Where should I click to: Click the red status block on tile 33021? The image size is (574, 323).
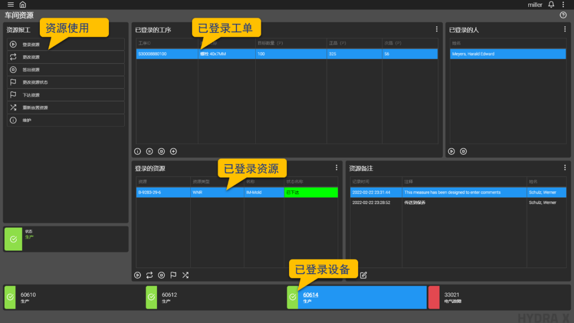coord(434,297)
